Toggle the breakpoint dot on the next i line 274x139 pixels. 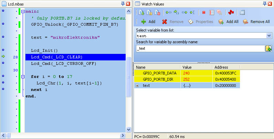3,89
